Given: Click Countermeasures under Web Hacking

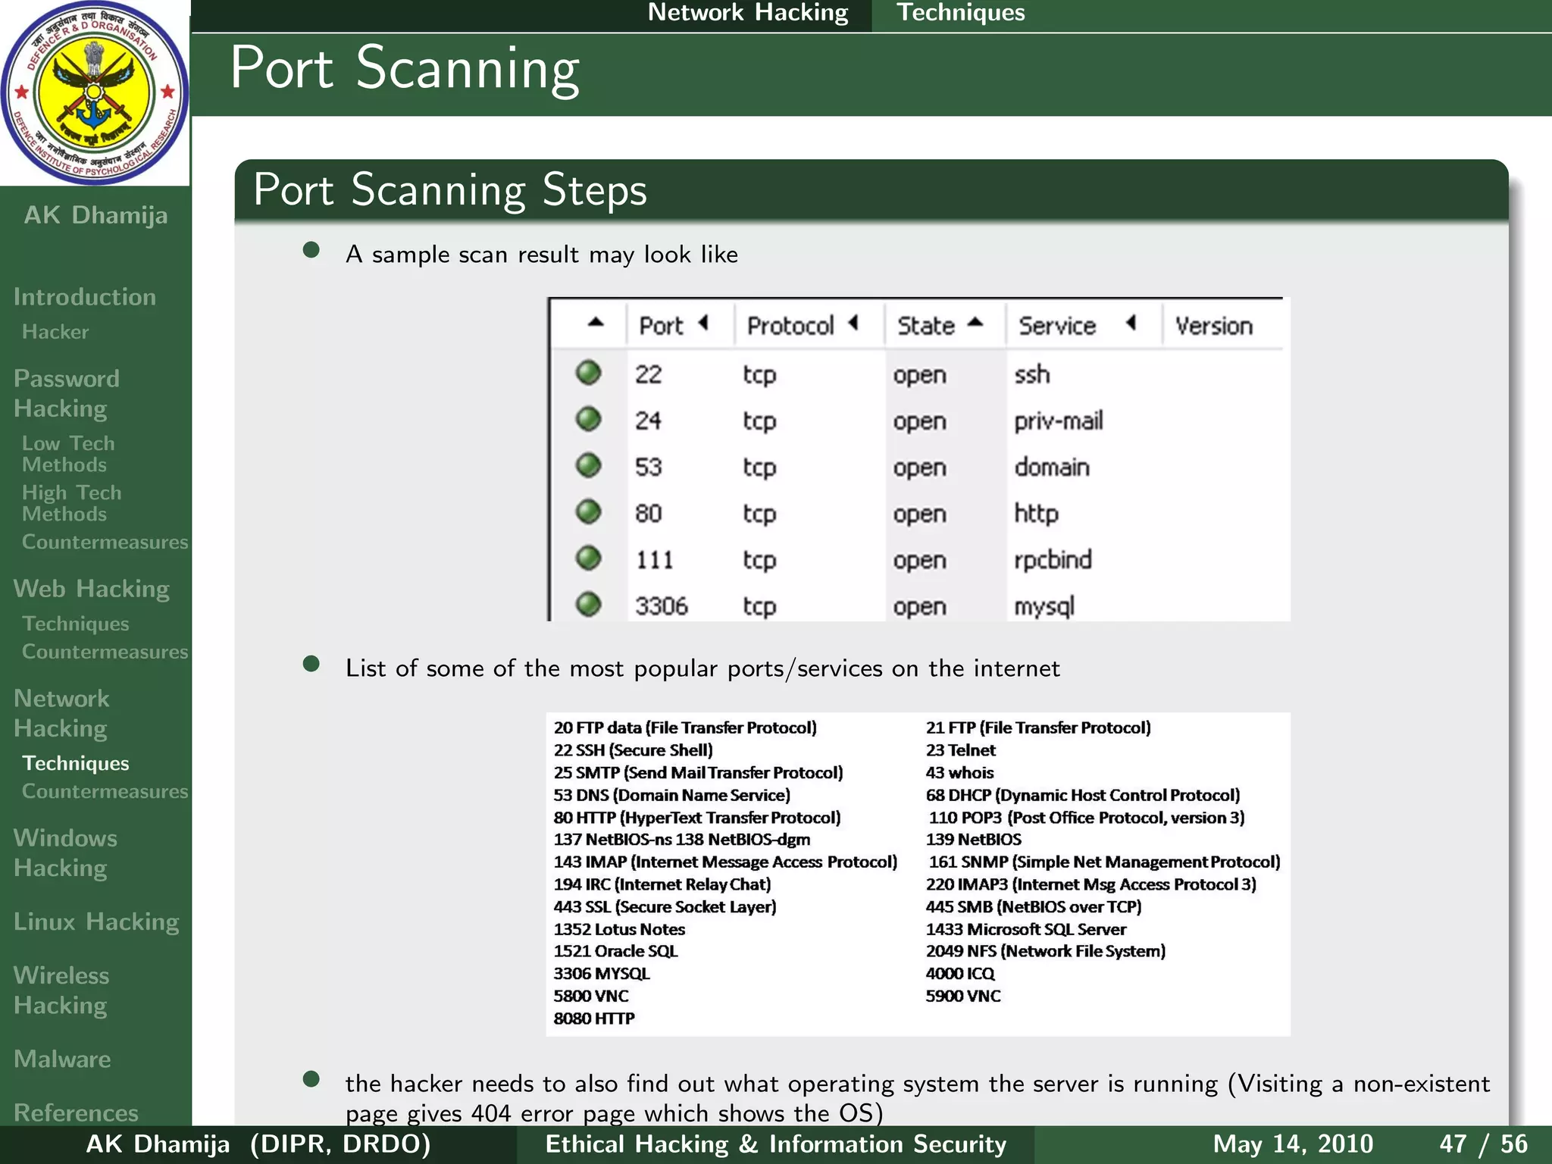Looking at the screenshot, I should coord(105,652).
